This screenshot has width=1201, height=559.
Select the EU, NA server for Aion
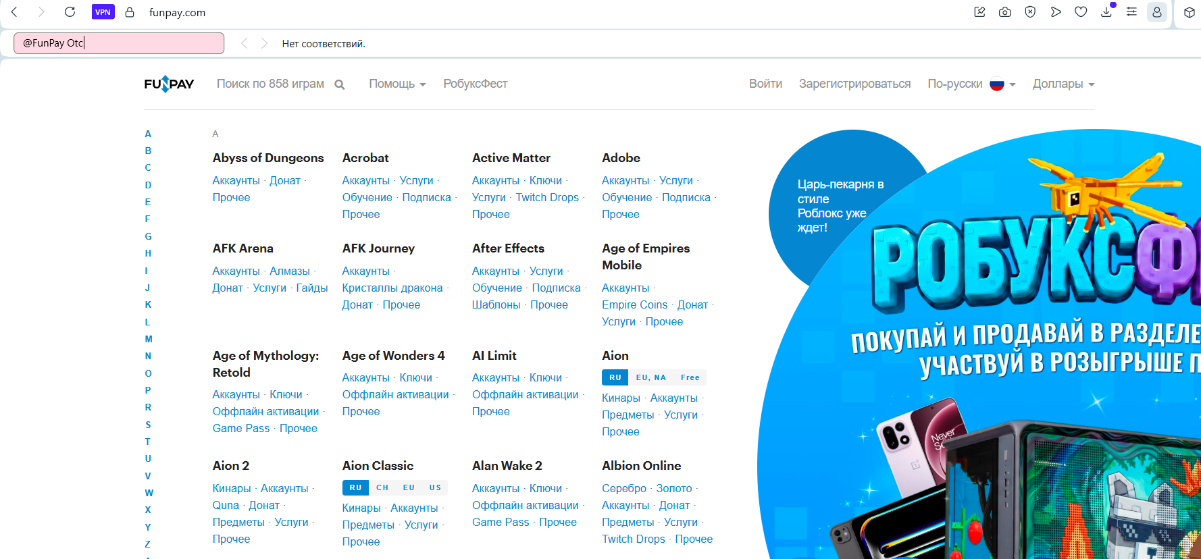coord(650,377)
